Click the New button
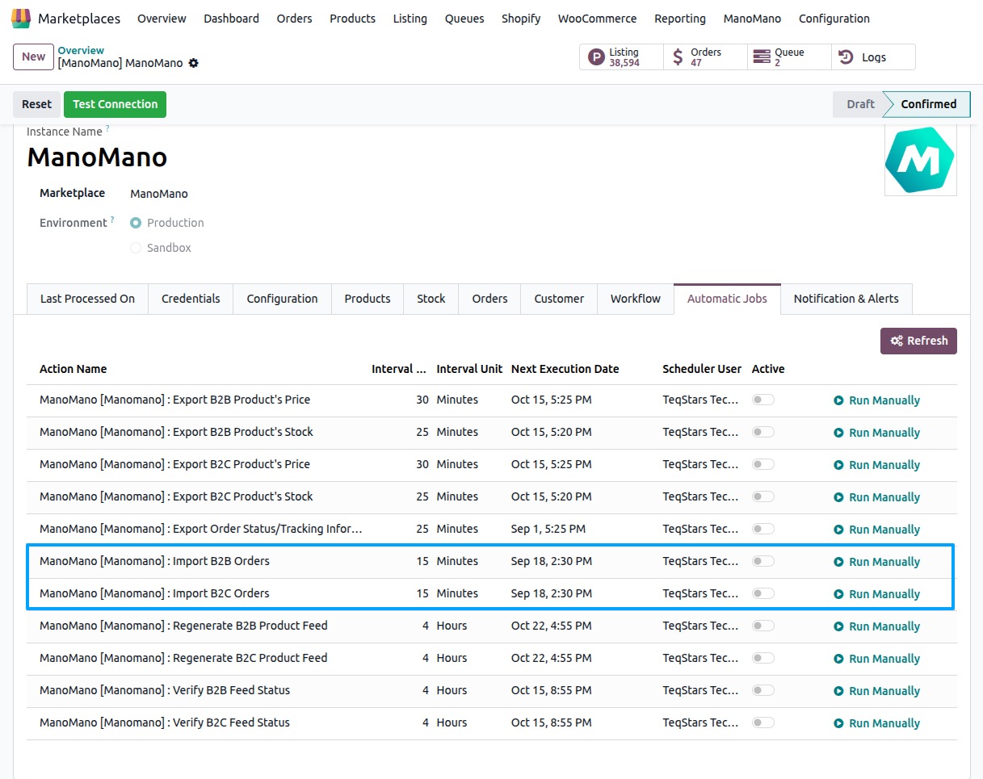983x779 pixels. tap(34, 57)
